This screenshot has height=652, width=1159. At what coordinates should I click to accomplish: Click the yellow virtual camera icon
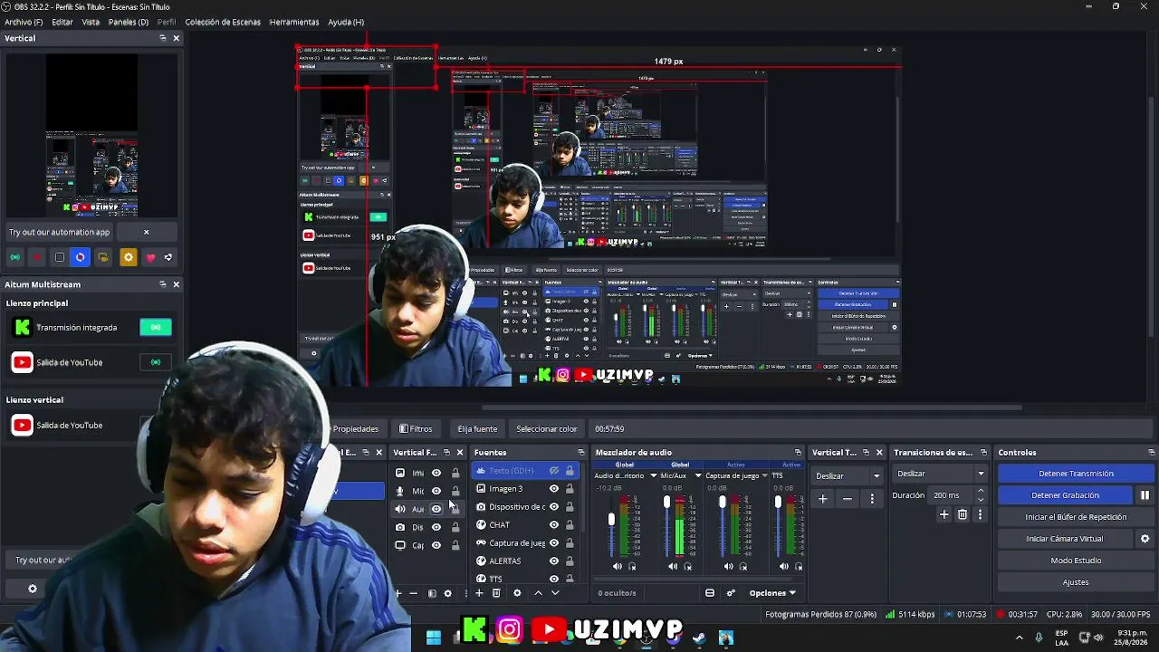pyautogui.click(x=103, y=257)
